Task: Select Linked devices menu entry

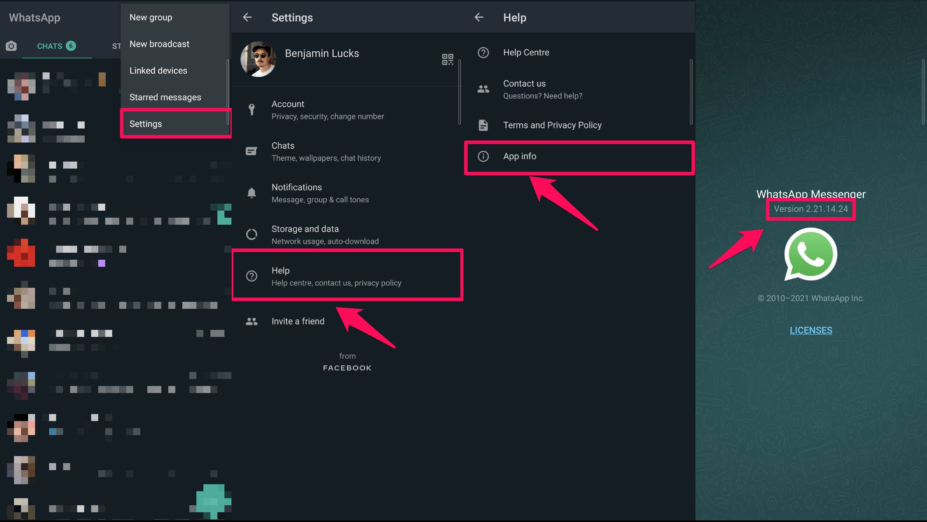Action: [158, 70]
